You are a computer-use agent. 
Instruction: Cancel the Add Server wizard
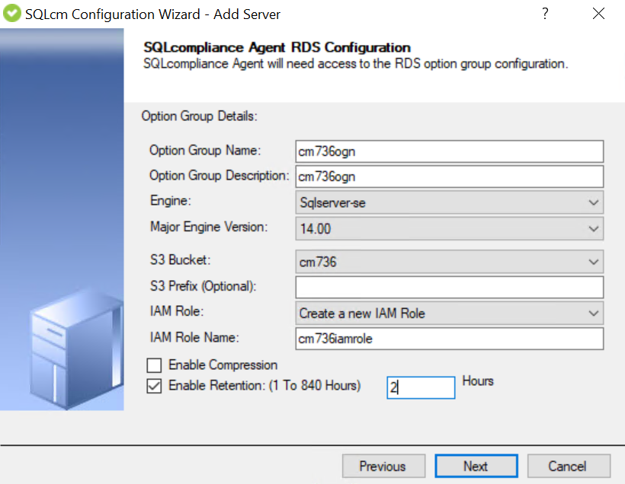[x=569, y=466]
